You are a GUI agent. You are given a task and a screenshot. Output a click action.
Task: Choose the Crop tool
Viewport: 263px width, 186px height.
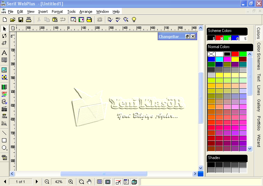tap(4, 43)
